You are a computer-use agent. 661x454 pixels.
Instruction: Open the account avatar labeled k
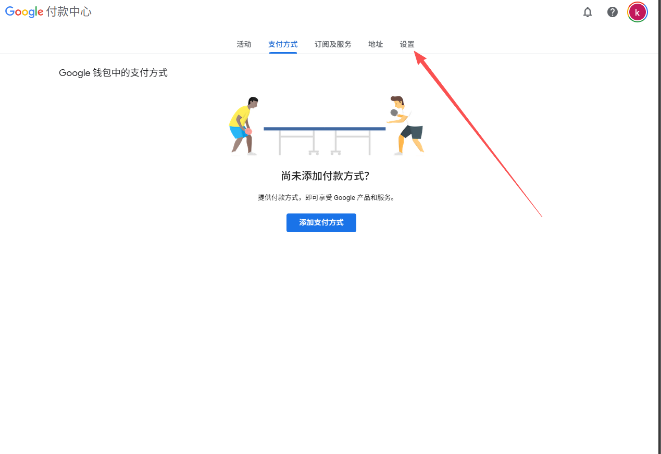tap(637, 12)
